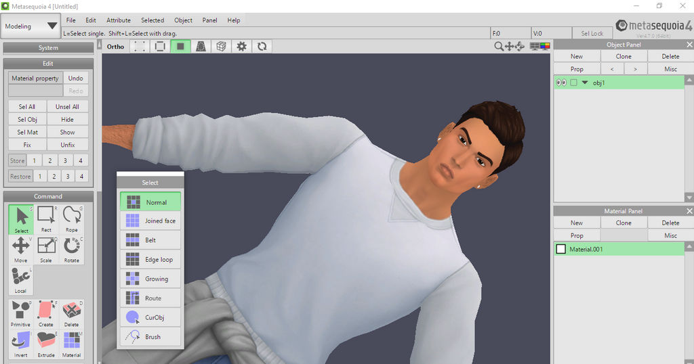The image size is (694, 364).
Task: Select Belt selection mode
Action: [150, 240]
